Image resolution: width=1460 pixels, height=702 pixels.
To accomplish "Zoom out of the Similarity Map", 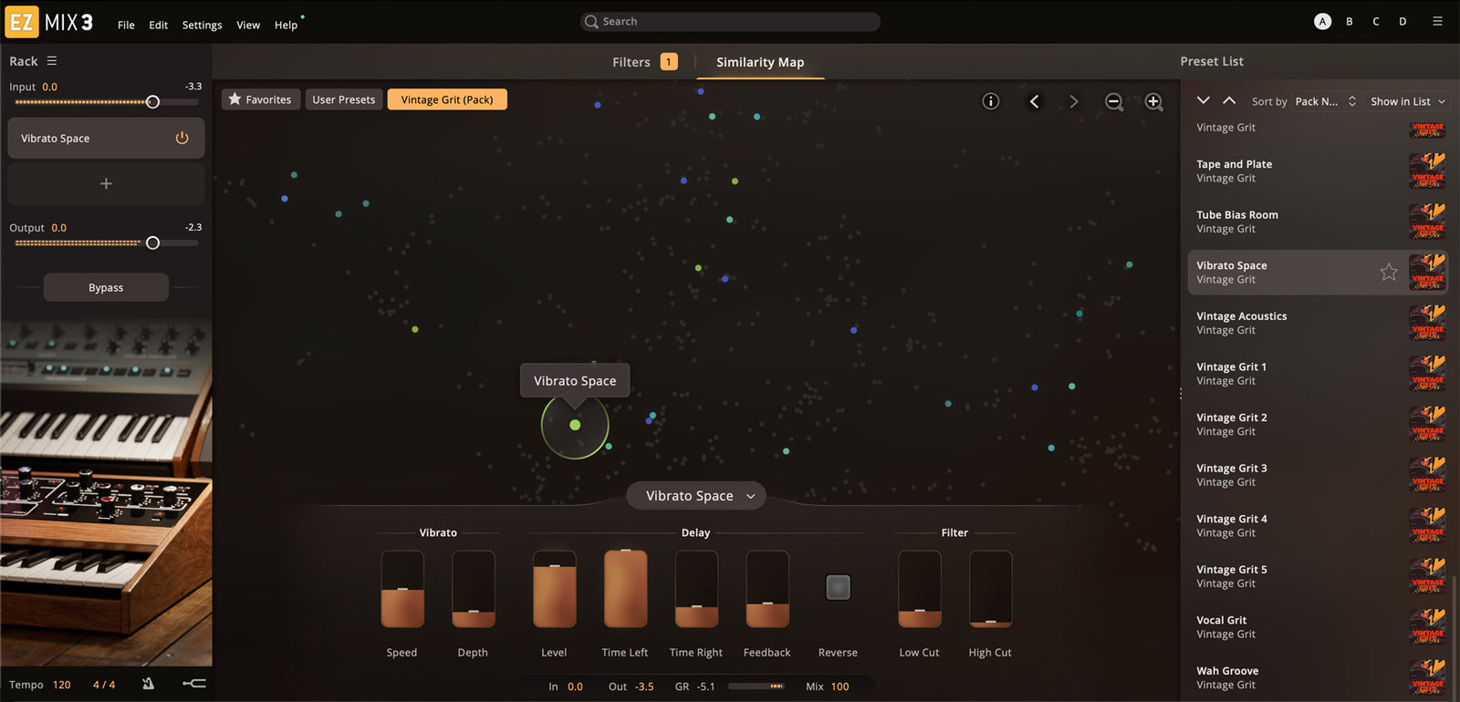I will pyautogui.click(x=1114, y=102).
